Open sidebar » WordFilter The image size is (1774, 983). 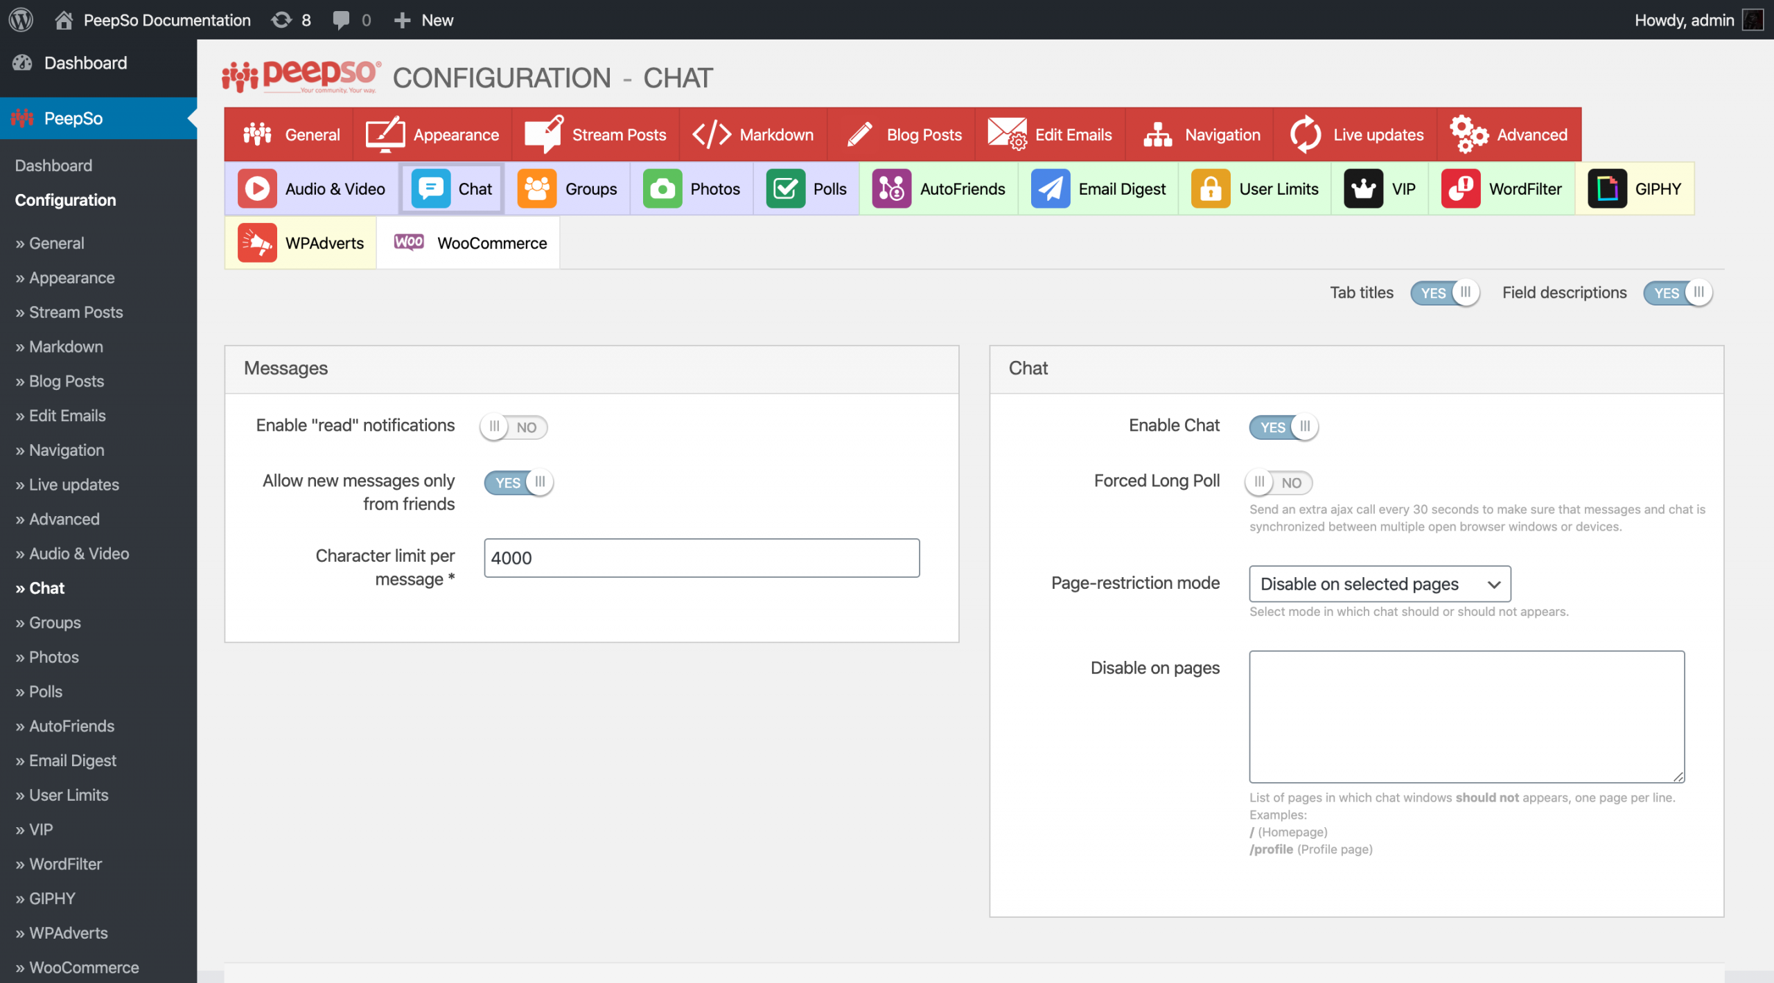tap(58, 864)
